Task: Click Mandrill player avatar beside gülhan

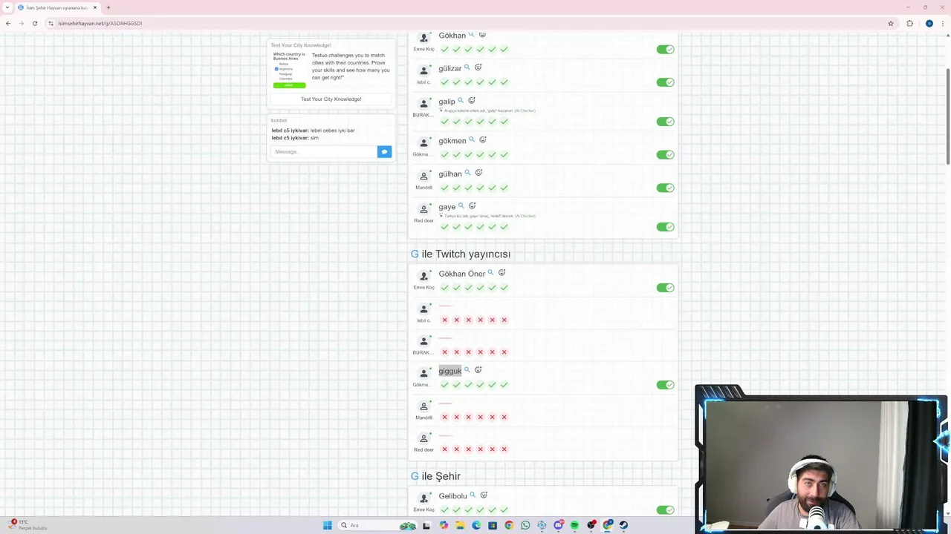Action: click(423, 177)
